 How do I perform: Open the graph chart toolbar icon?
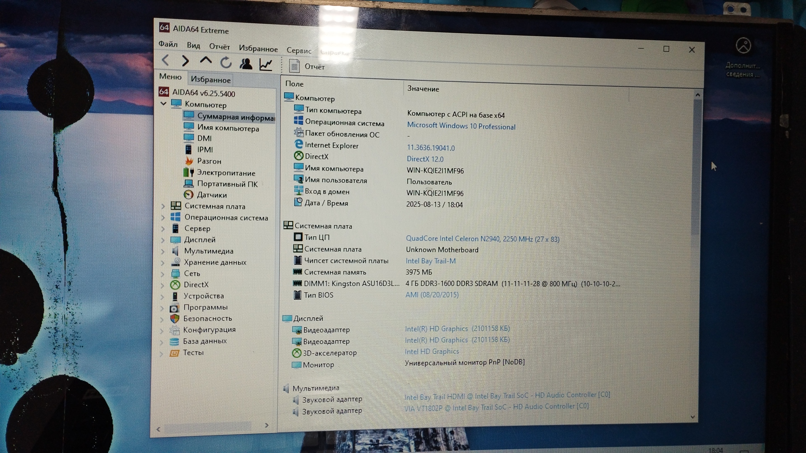point(266,65)
